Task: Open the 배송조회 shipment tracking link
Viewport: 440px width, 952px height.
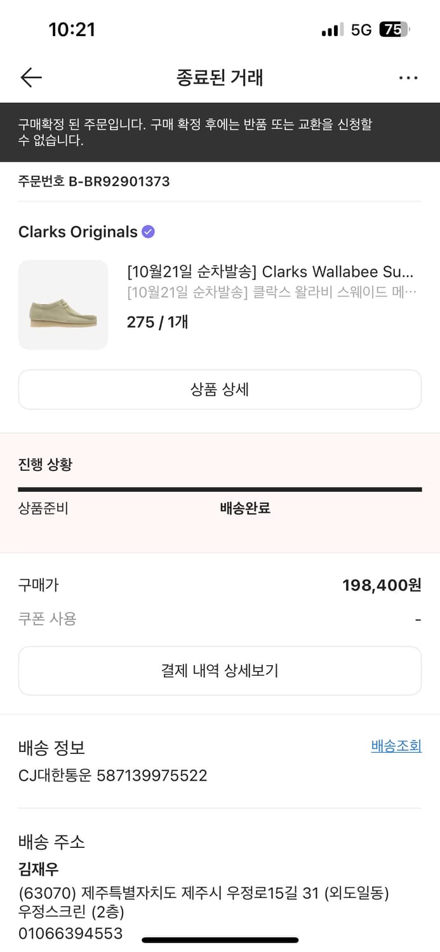Action: 396,746
